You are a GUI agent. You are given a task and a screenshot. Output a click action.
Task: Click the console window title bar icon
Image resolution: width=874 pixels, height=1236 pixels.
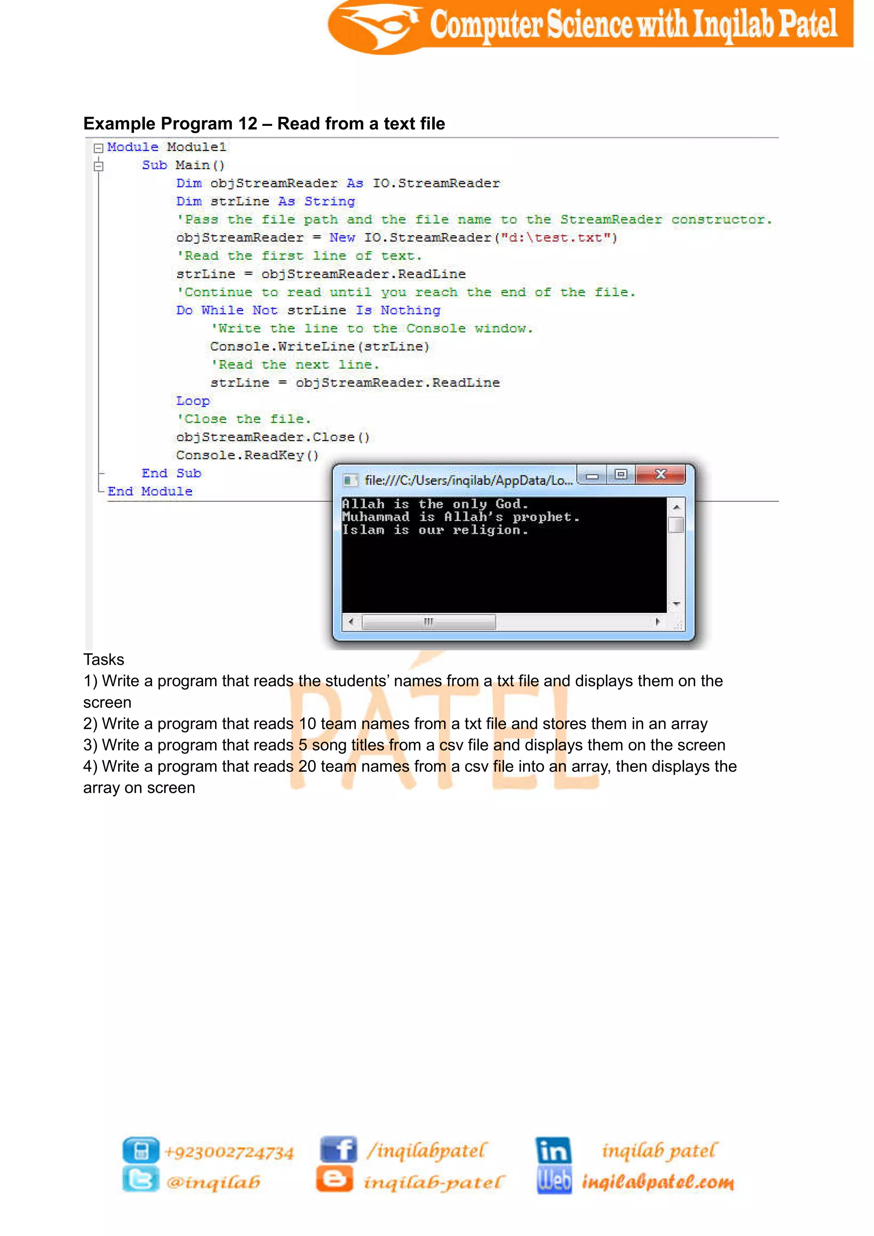tap(350, 480)
